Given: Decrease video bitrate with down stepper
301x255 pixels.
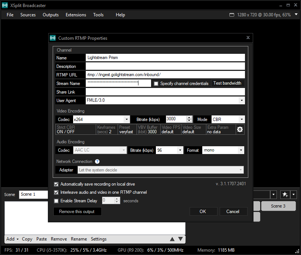Looking at the screenshot, I should click(x=189, y=121).
